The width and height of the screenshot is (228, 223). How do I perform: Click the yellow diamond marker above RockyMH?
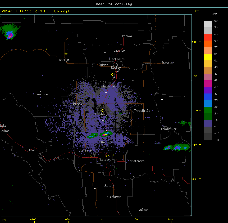[66, 54]
